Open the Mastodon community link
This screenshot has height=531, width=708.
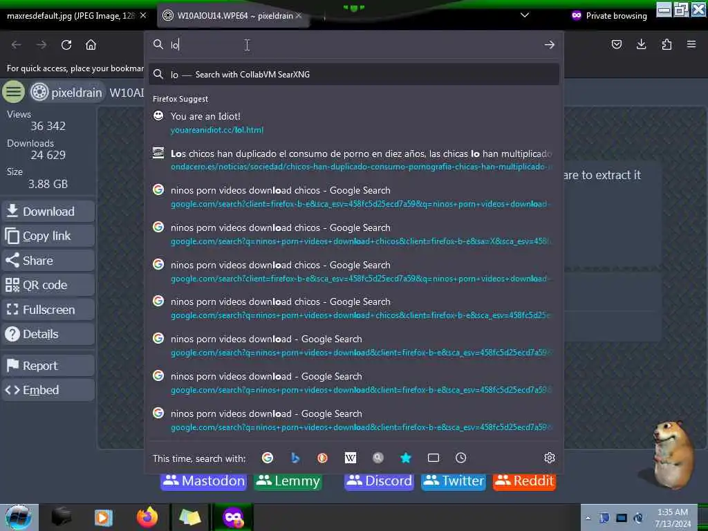click(x=204, y=481)
